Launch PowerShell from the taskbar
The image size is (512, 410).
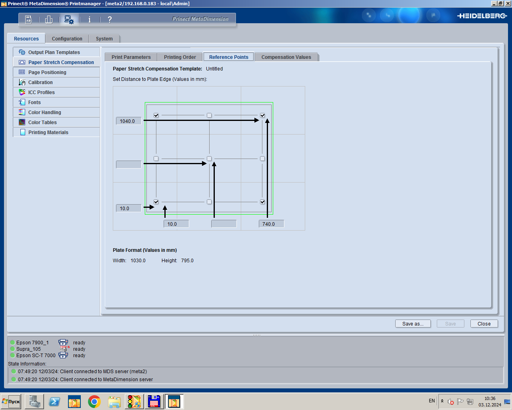54,401
